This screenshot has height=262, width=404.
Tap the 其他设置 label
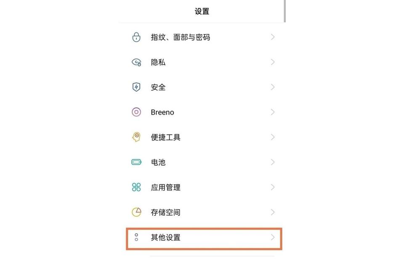166,237
